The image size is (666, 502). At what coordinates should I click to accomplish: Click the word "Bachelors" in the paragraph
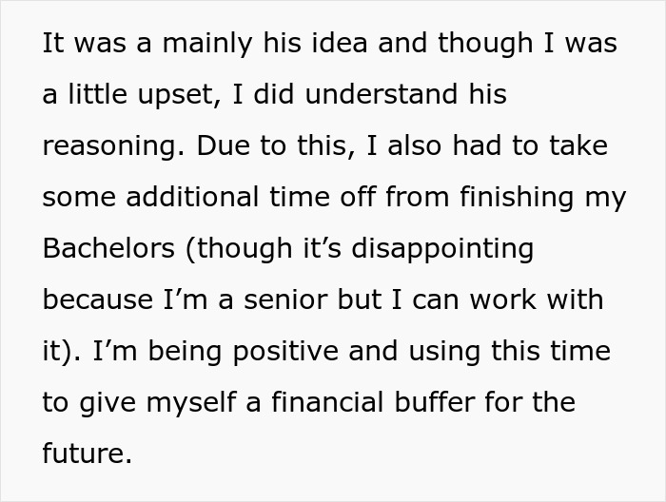pyautogui.click(x=108, y=248)
